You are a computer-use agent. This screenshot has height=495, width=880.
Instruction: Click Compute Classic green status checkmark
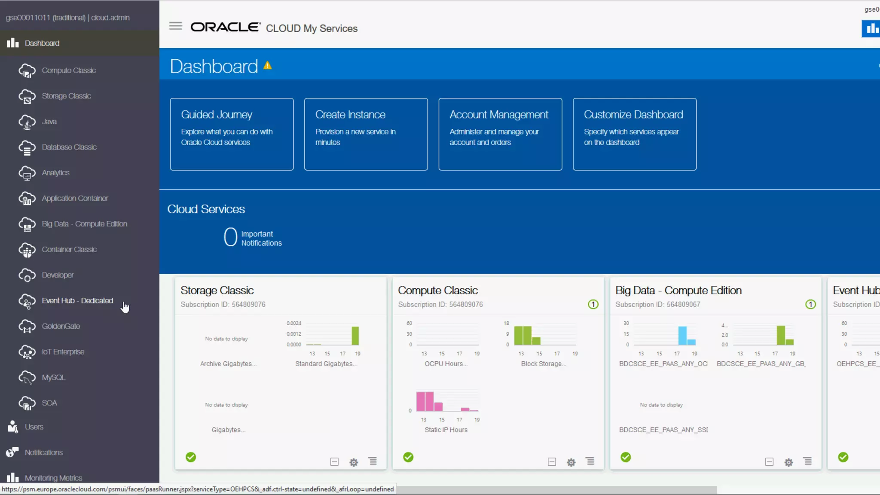click(408, 457)
